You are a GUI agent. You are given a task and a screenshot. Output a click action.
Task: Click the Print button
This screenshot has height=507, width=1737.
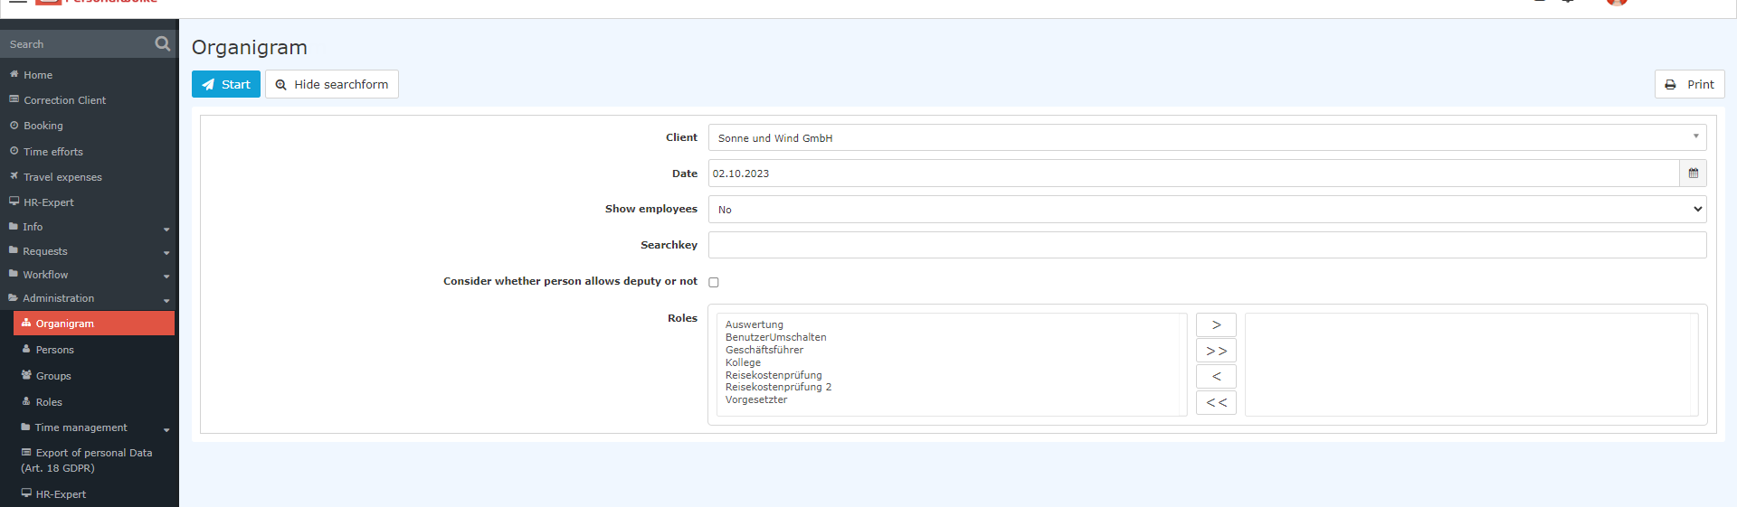[1689, 84]
